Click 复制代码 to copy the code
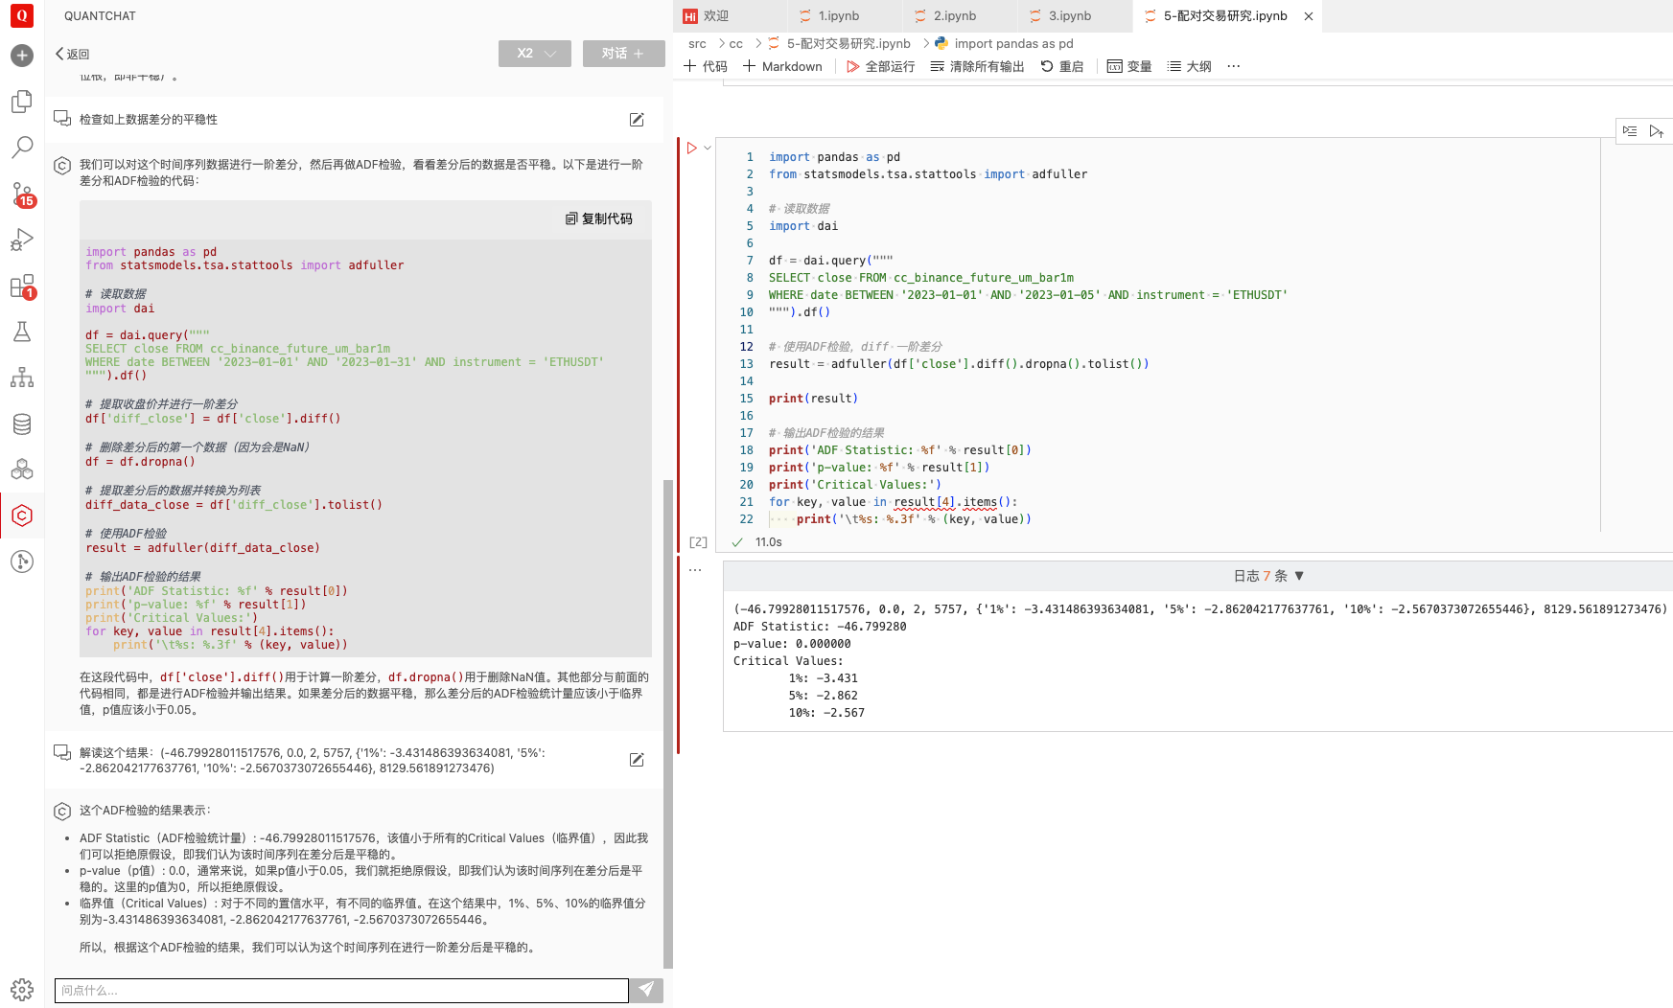 pos(599,218)
